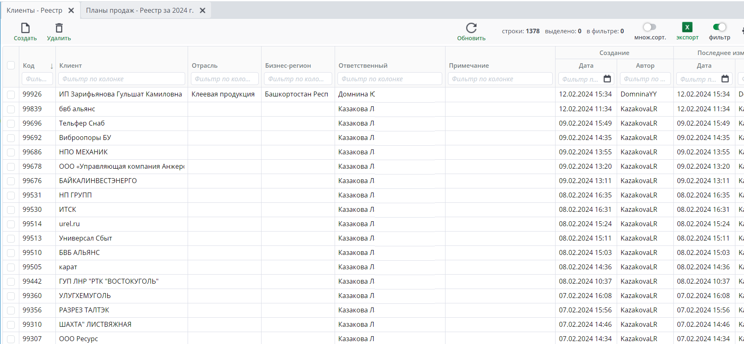Select the checkbox for row 99926
The image size is (744, 344).
[11, 94]
